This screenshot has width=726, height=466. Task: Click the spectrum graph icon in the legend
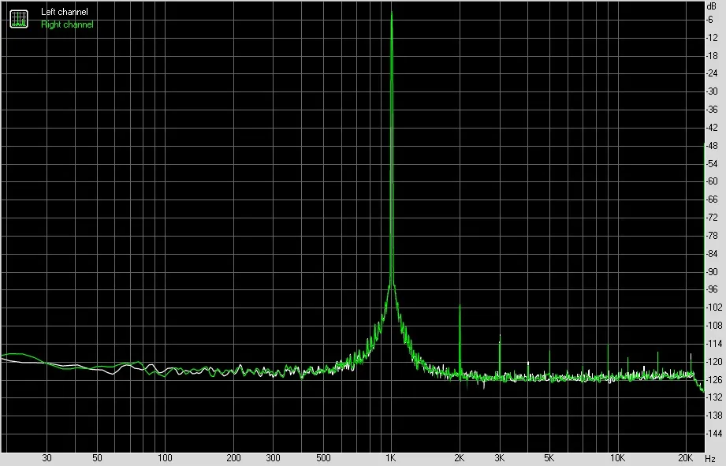point(19,18)
